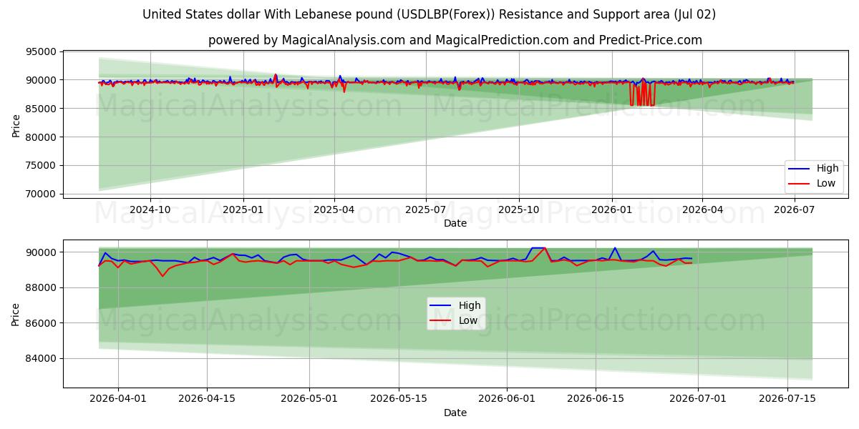Click the 75000 y-axis label
Screen dimensions: 859x429
coord(41,166)
